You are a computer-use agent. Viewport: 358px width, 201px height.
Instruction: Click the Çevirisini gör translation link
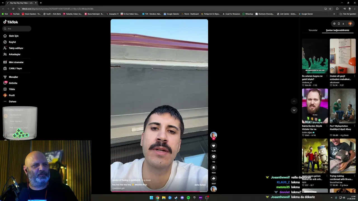(x=119, y=188)
